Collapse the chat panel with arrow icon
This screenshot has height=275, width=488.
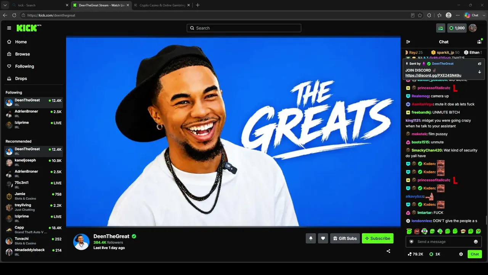click(408, 42)
